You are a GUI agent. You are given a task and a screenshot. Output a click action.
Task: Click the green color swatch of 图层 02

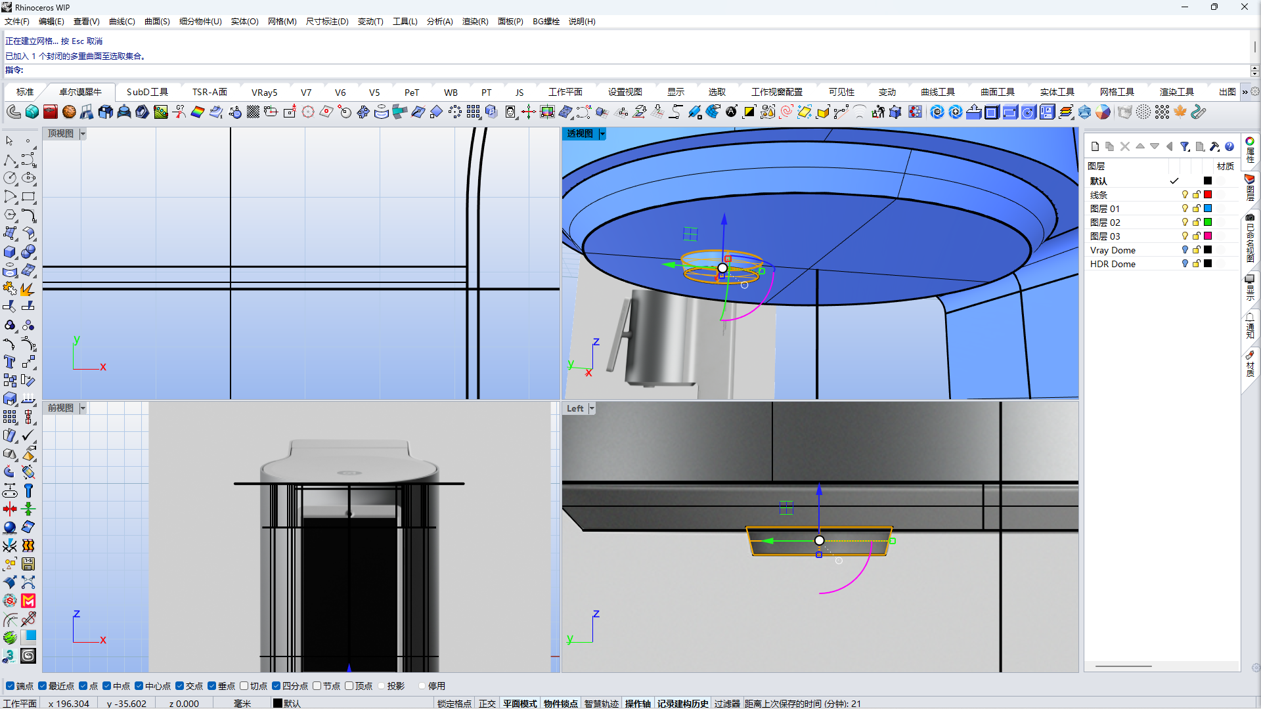point(1207,223)
